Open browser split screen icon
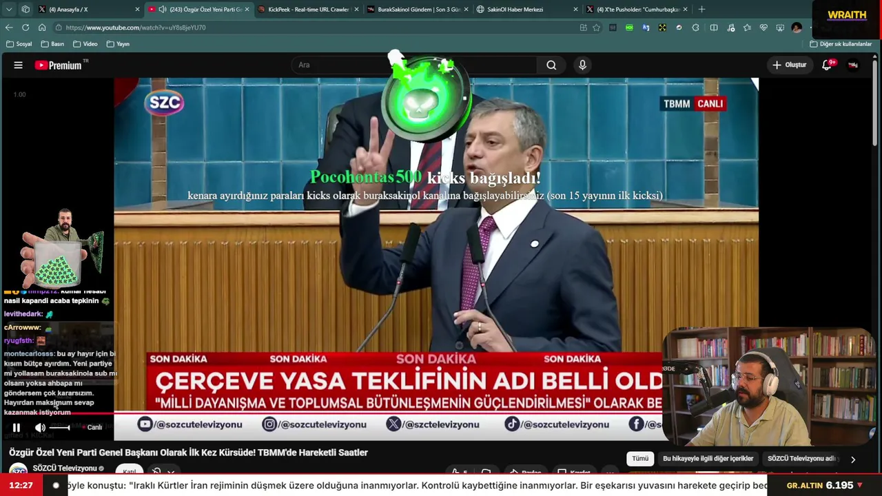882x496 pixels. tap(714, 28)
